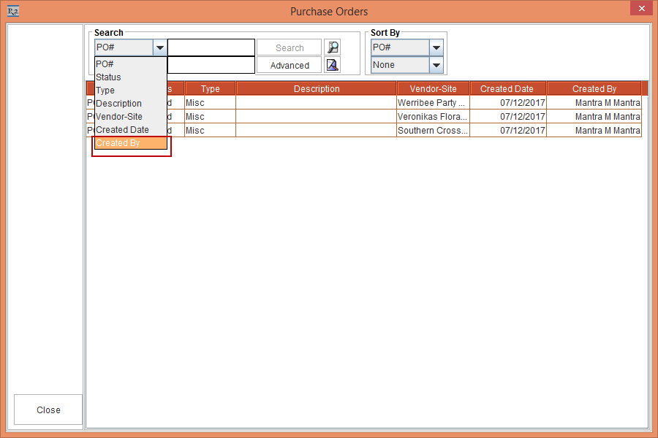Viewport: 658px width, 438px height.
Task: Collapse the open search field dropdown arrow
Action: [x=159, y=47]
